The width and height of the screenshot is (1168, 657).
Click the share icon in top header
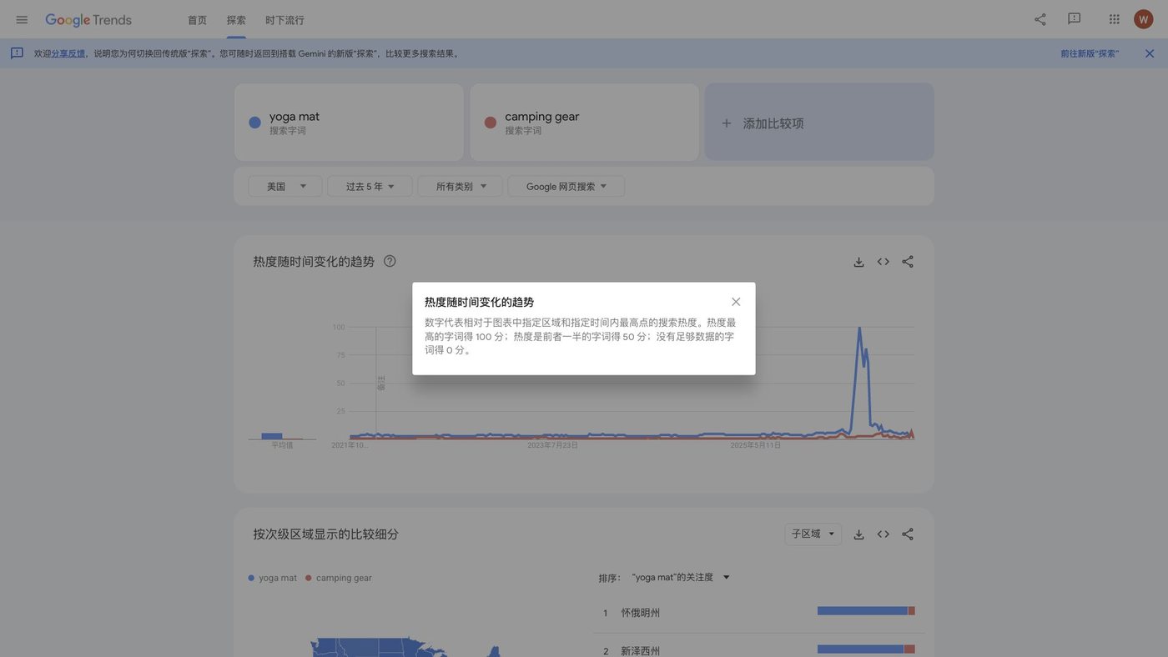1040,19
